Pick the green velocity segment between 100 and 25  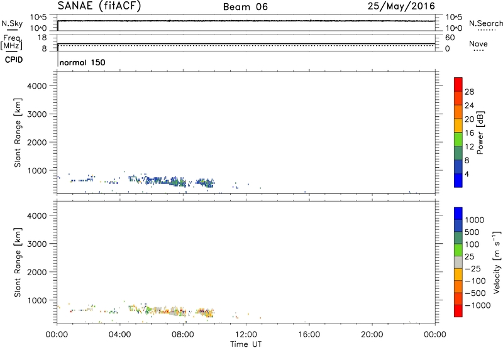click(x=458, y=250)
